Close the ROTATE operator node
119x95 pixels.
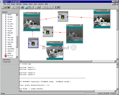[37, 39]
